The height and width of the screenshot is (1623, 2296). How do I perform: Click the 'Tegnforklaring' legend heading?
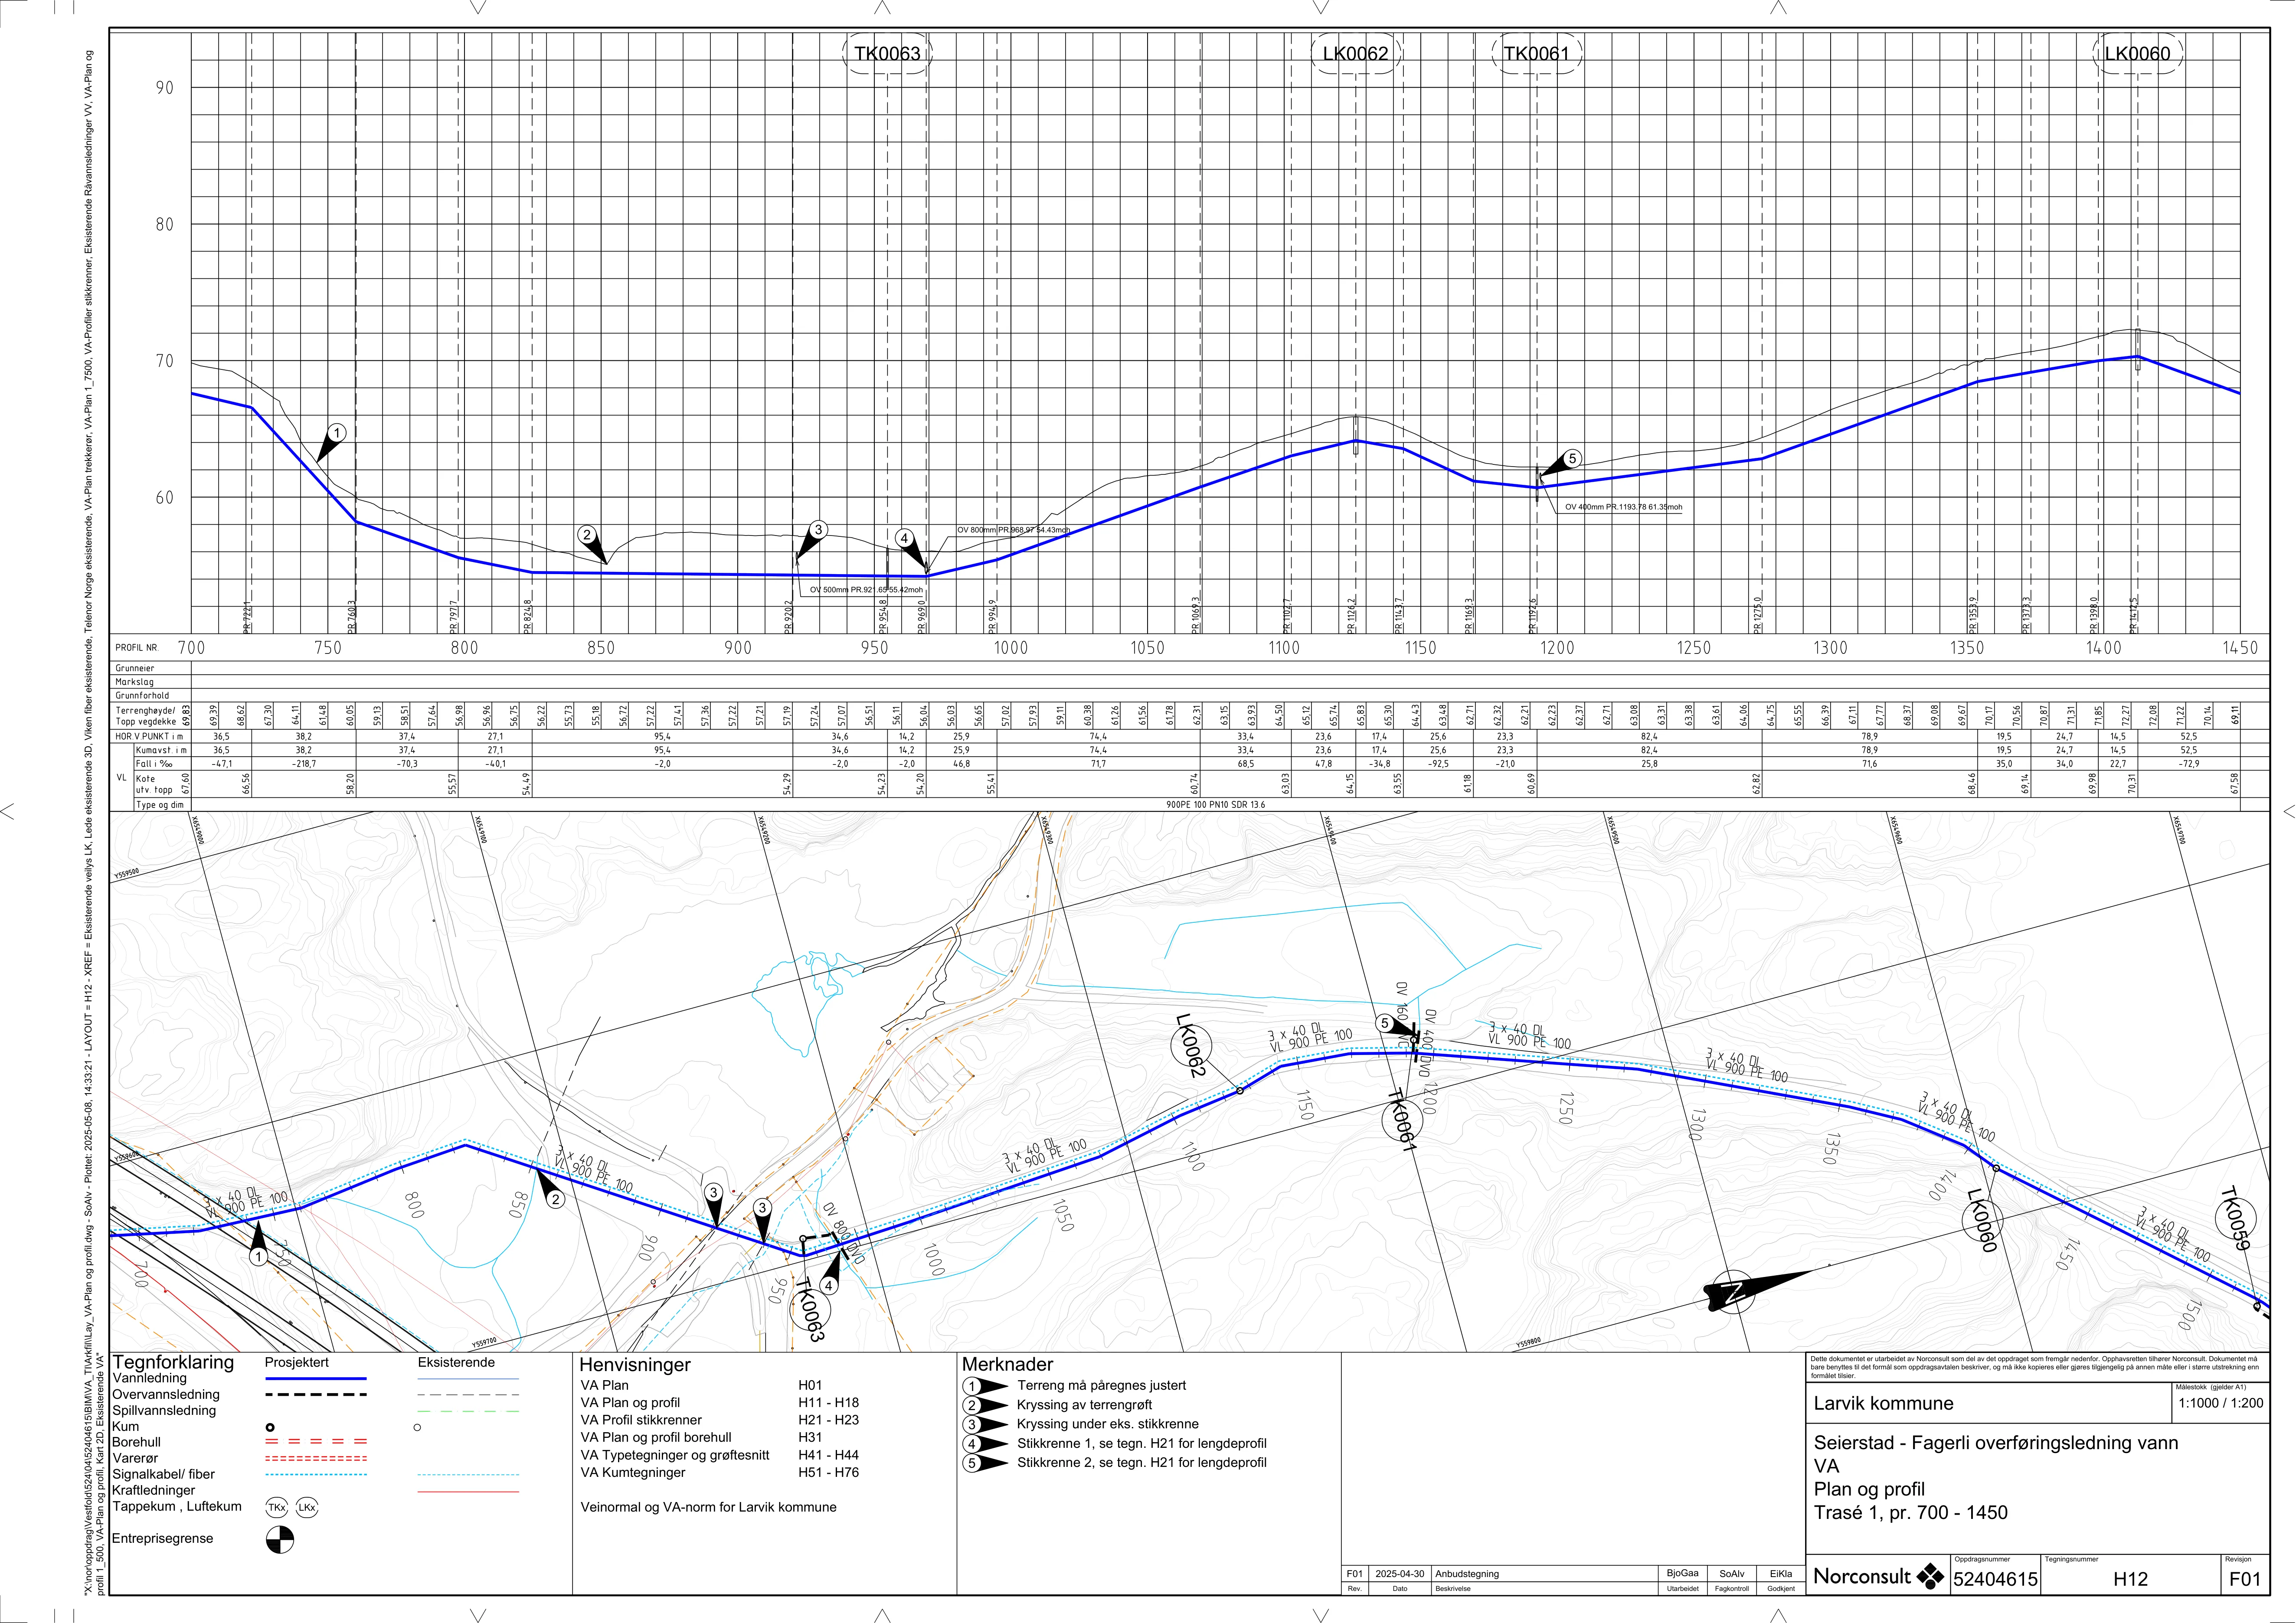[173, 1362]
